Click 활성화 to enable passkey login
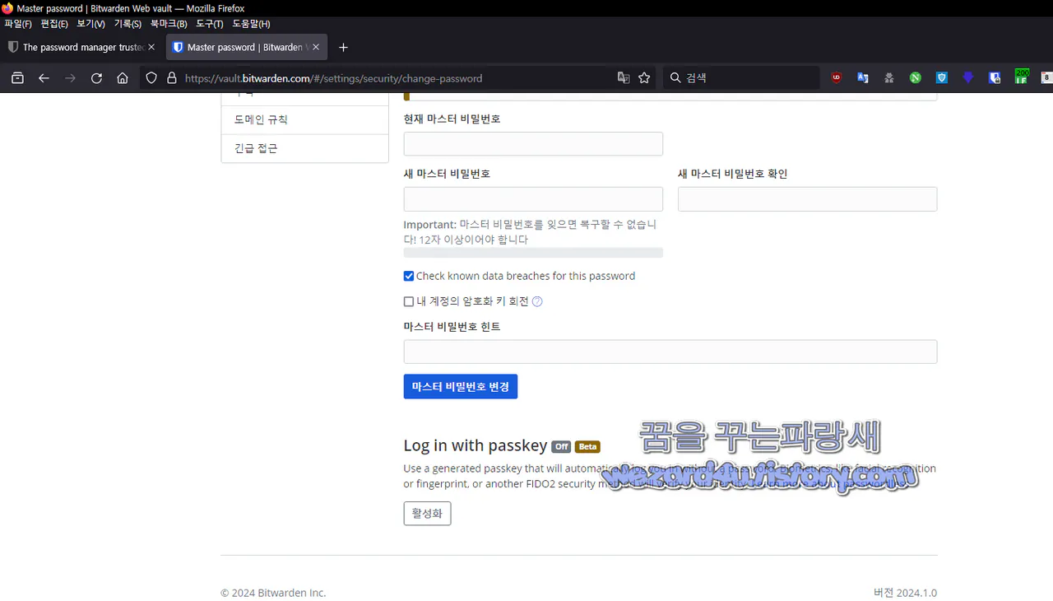The image size is (1053, 601). click(x=427, y=513)
